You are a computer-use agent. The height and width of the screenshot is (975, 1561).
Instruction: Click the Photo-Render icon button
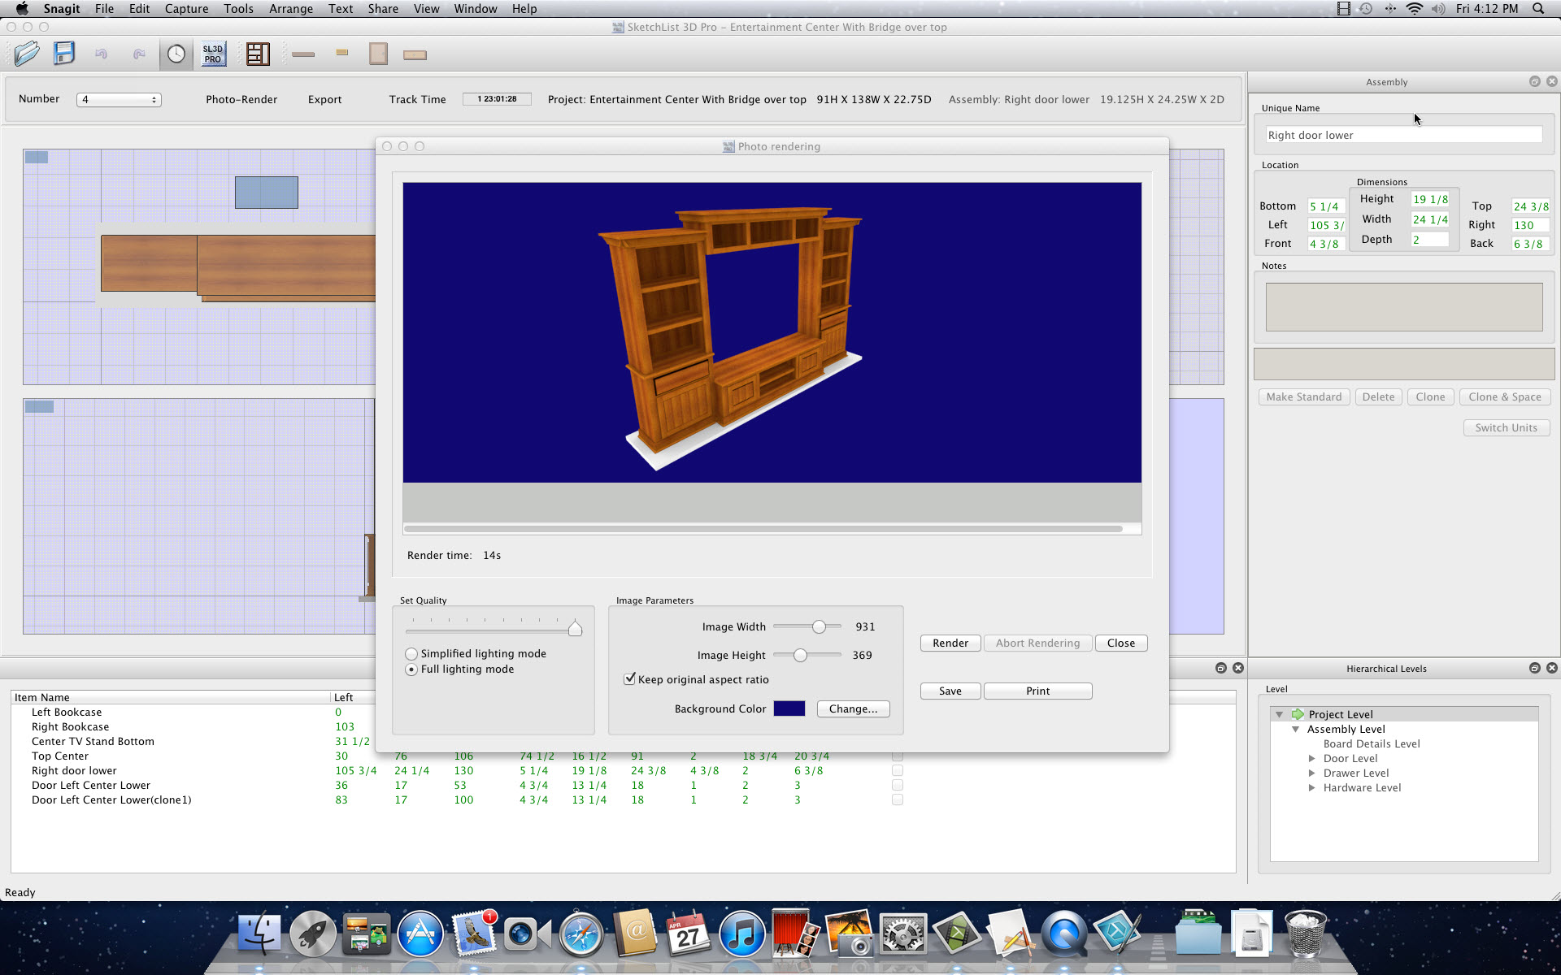point(241,99)
